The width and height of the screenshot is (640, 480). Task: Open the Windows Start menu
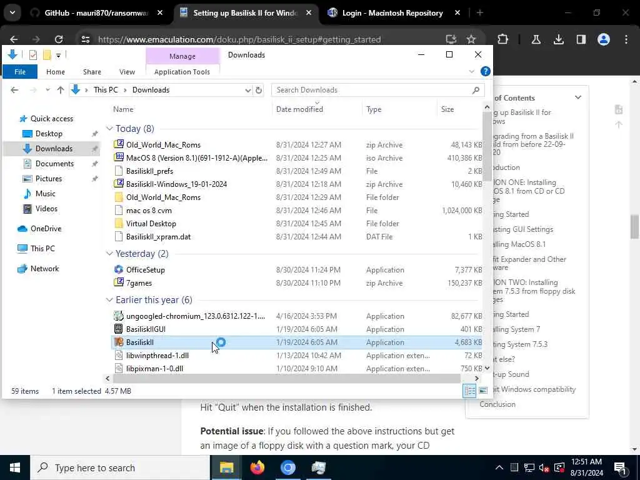tap(15, 467)
